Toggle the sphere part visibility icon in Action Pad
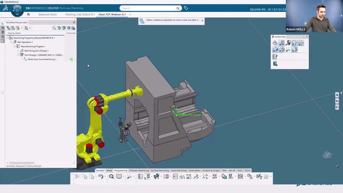This screenshot has height=193, width=343. [x=294, y=43]
